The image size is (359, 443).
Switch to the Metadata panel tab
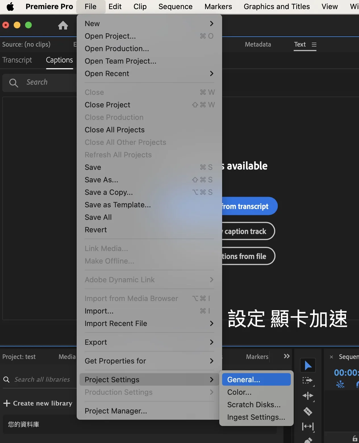tap(258, 44)
